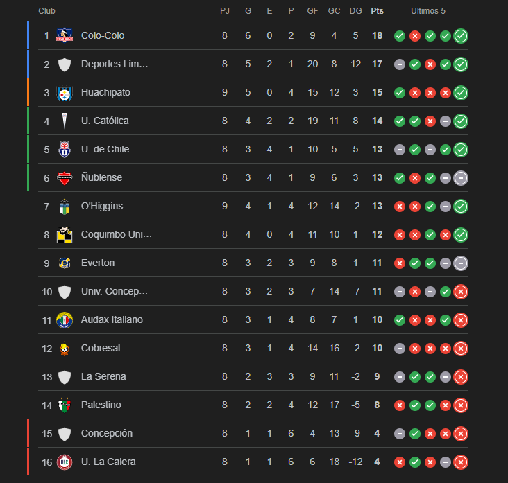Click the Ñublense team crest
The image size is (508, 483).
coord(65,177)
